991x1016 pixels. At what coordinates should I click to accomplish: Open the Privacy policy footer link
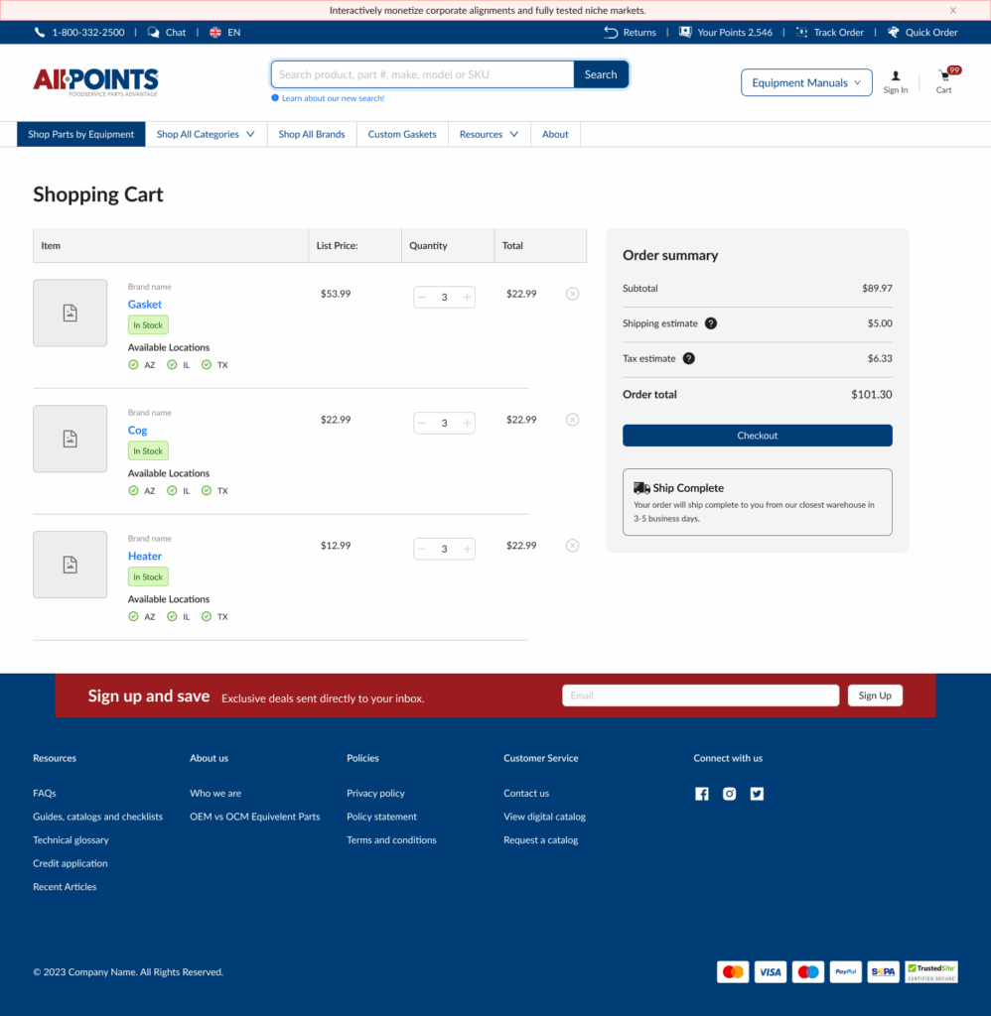click(375, 793)
